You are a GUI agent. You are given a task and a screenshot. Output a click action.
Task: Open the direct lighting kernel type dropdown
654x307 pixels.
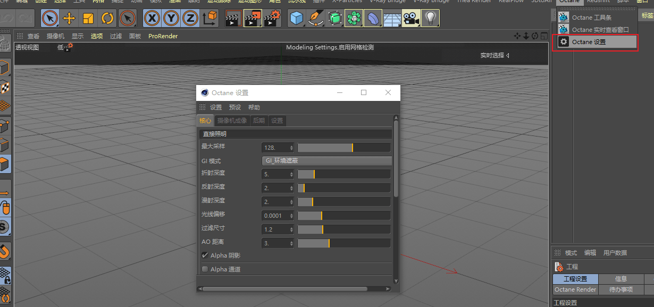[x=295, y=134]
